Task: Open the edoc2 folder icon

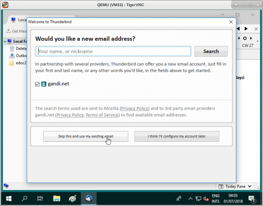Action: [x=12, y=63]
